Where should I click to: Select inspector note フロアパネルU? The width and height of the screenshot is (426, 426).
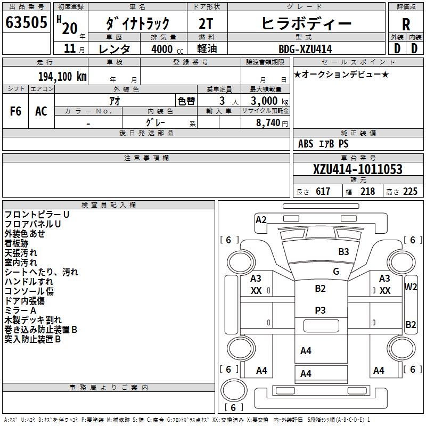(32, 224)
